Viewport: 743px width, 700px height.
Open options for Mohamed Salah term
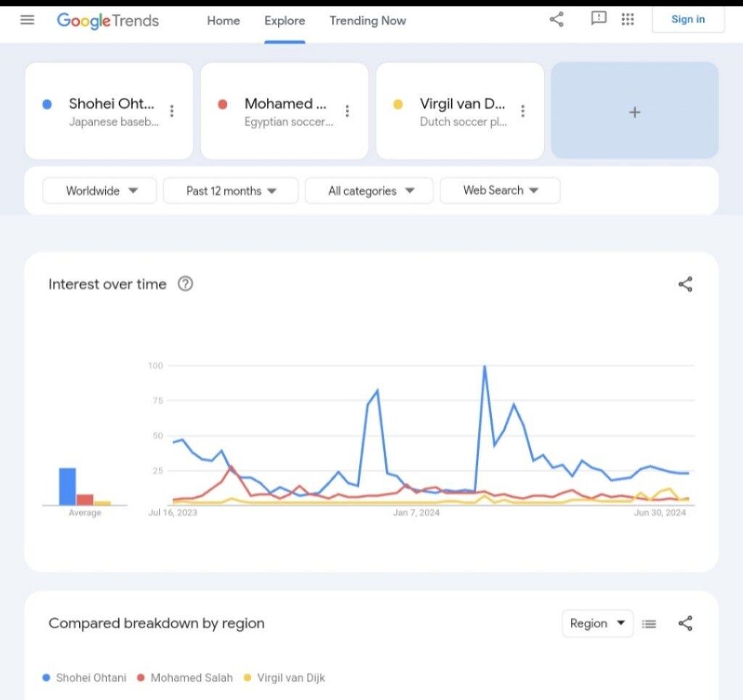[348, 111]
